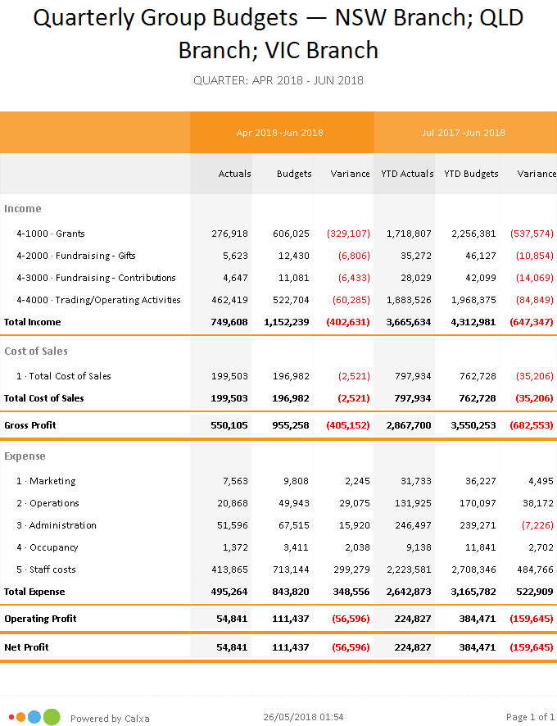Click the 'Page 1 of 1' footer indicator

point(530,718)
